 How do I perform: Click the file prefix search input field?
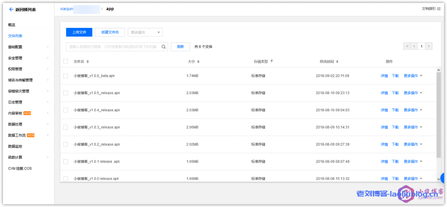coord(113,47)
